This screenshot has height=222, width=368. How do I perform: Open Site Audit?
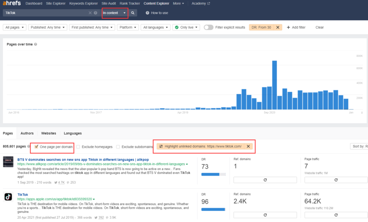pos(109,4)
